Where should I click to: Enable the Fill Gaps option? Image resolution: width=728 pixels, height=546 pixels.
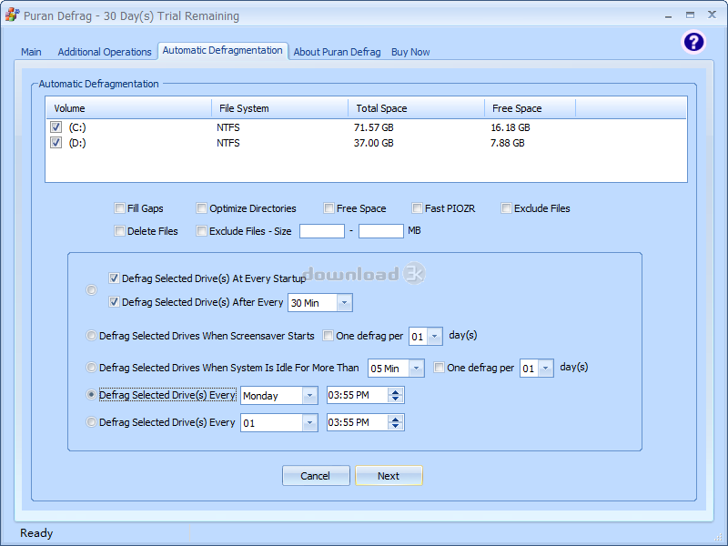click(x=120, y=208)
